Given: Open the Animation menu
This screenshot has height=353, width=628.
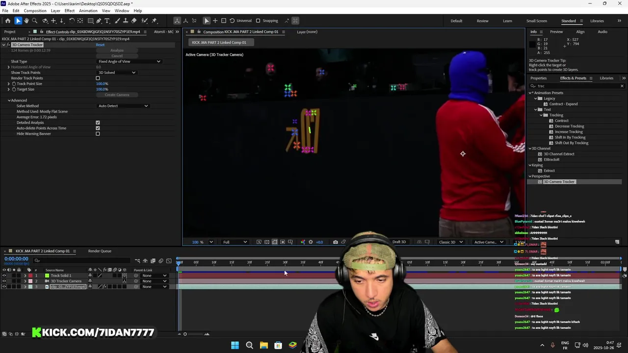Looking at the screenshot, I should [x=88, y=11].
